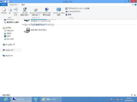Open the Action Center flag icon
The width and height of the screenshot is (137, 102).
coord(112,99)
